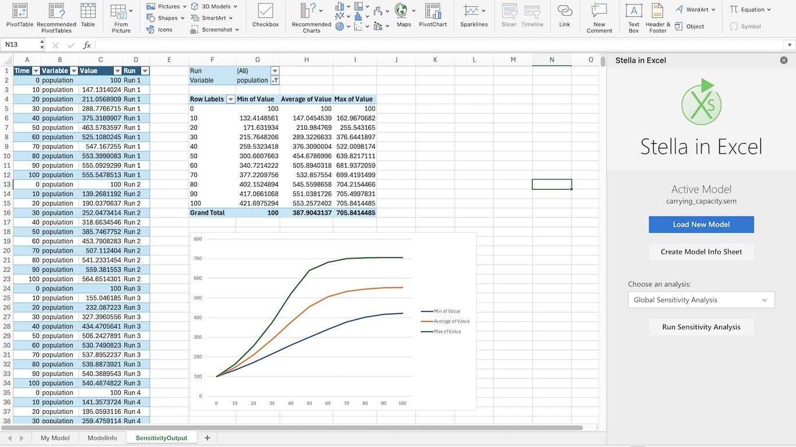Open Recommended Charts

(312, 17)
